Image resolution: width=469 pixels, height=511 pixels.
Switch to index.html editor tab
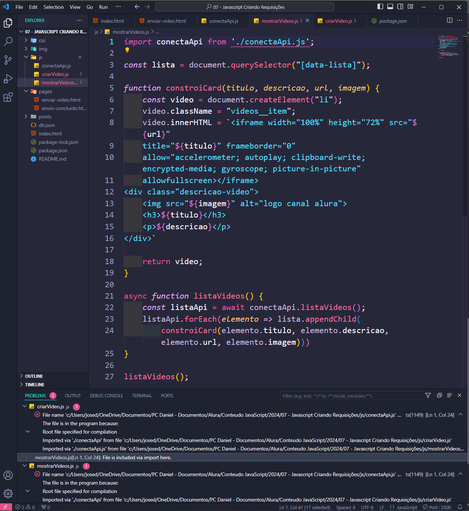pyautogui.click(x=112, y=21)
